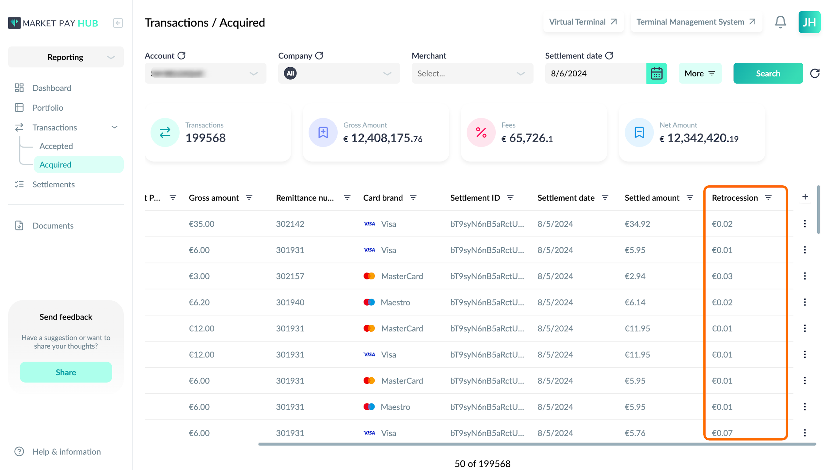Open row actions for the €6.20 Maestro row
This screenshot has width=831, height=470.
click(805, 302)
